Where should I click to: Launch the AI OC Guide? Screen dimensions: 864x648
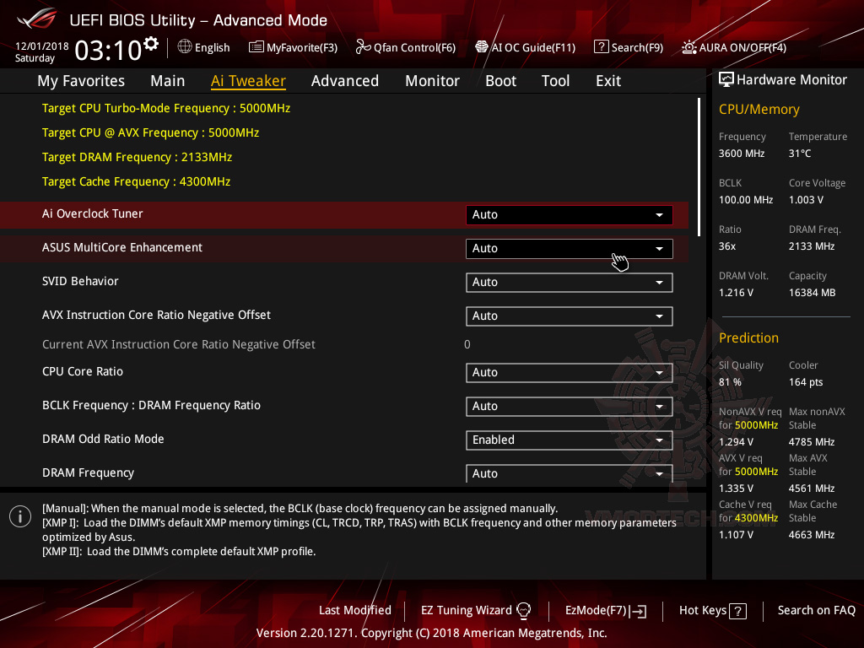coord(525,47)
